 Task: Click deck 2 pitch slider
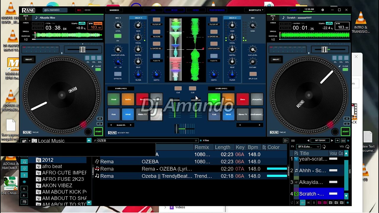coord(325,50)
